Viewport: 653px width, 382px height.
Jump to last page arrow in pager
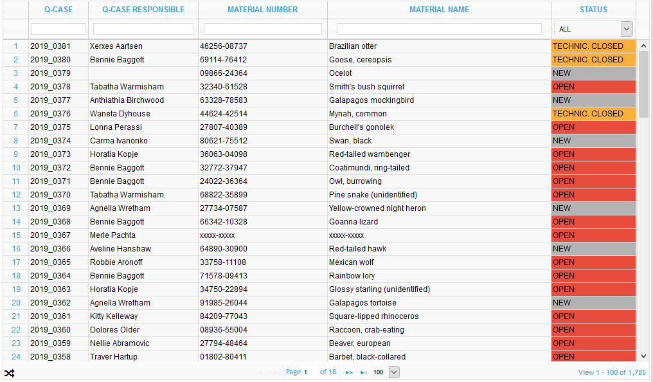pos(364,372)
